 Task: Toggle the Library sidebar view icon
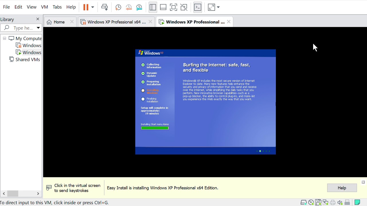point(153,7)
